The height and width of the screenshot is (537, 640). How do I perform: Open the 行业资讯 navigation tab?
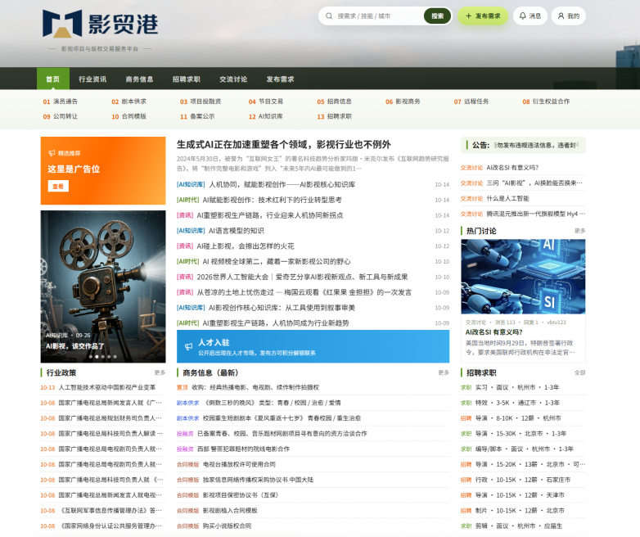[92, 79]
